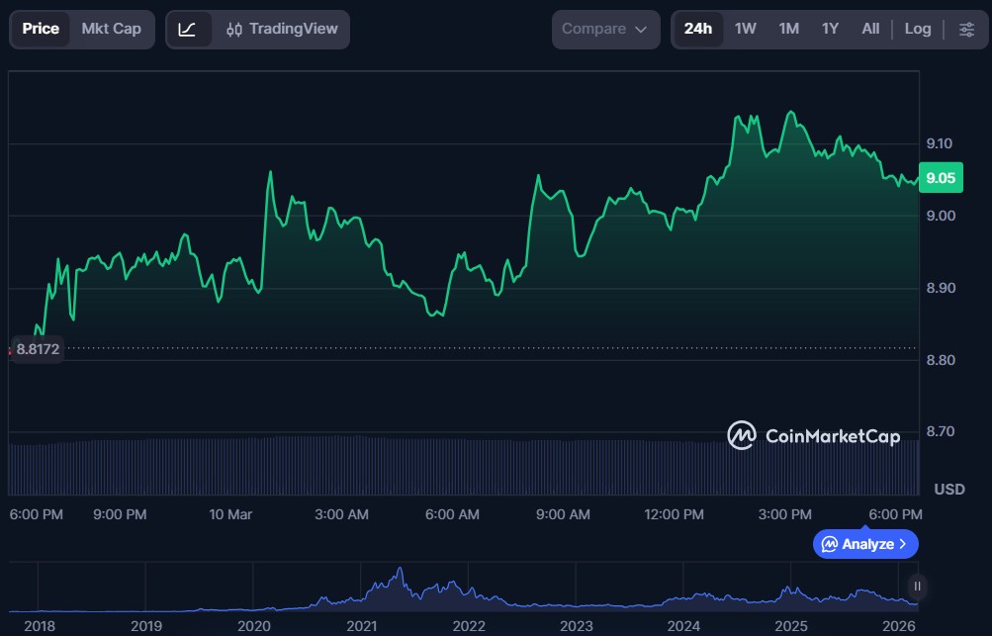
Task: Select the 1W time range
Action: tap(745, 30)
